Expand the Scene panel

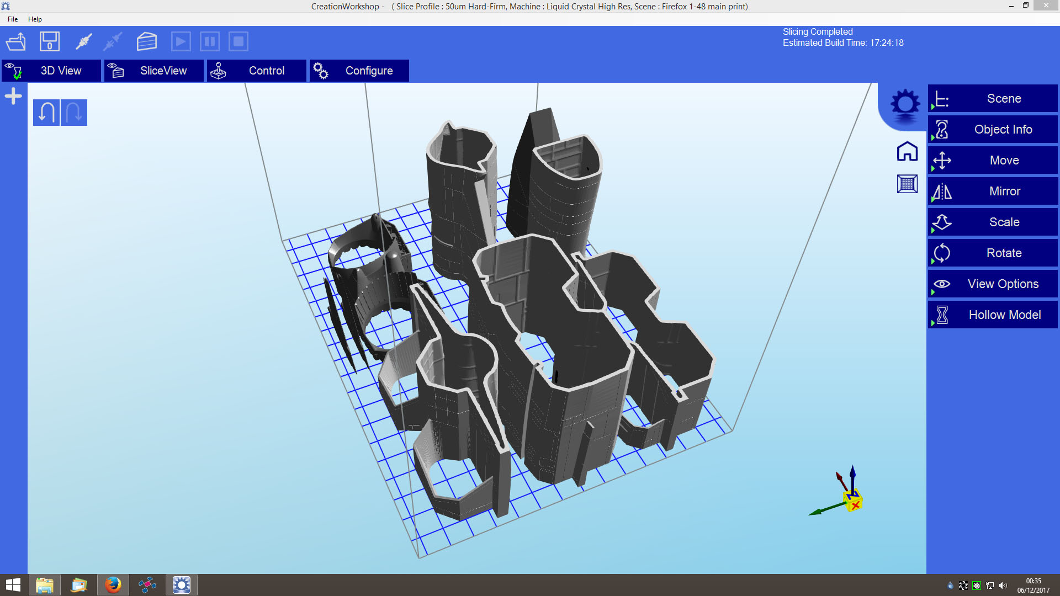pyautogui.click(x=993, y=98)
